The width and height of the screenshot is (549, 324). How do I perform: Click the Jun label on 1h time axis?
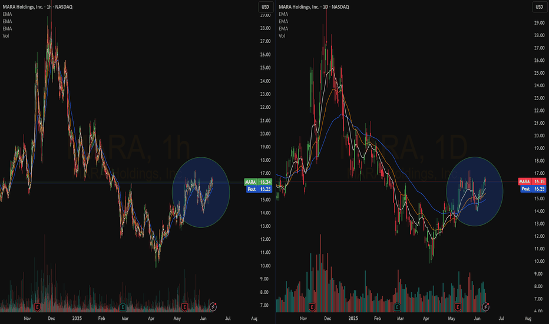pos(203,318)
